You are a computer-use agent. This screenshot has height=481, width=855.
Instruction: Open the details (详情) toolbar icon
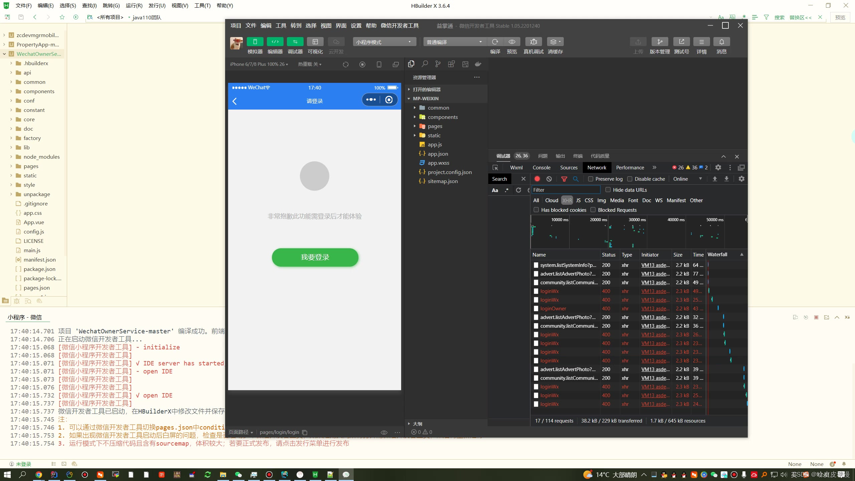(x=701, y=42)
